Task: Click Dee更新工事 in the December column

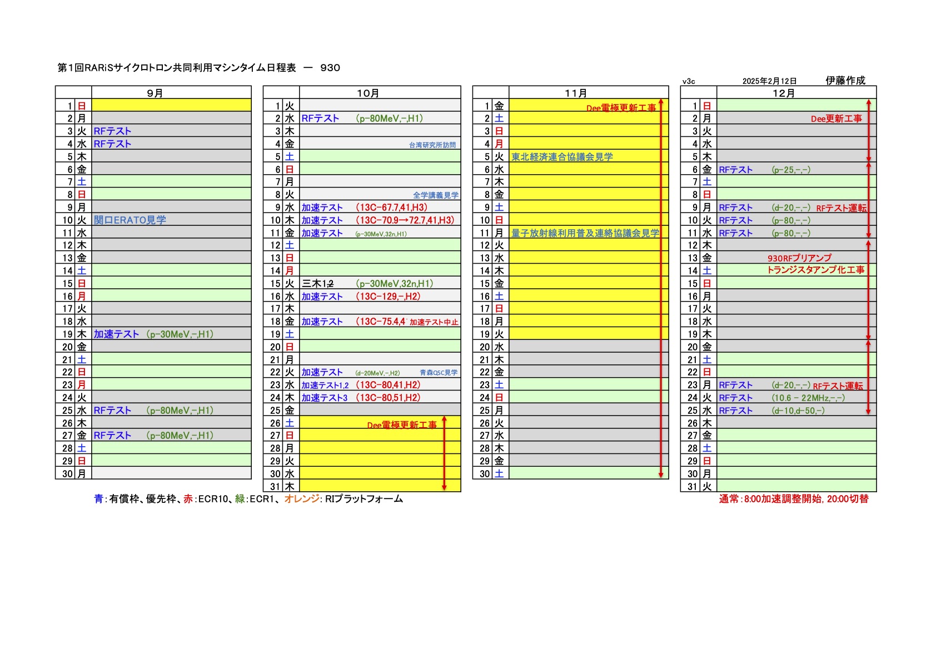Action: [x=837, y=118]
